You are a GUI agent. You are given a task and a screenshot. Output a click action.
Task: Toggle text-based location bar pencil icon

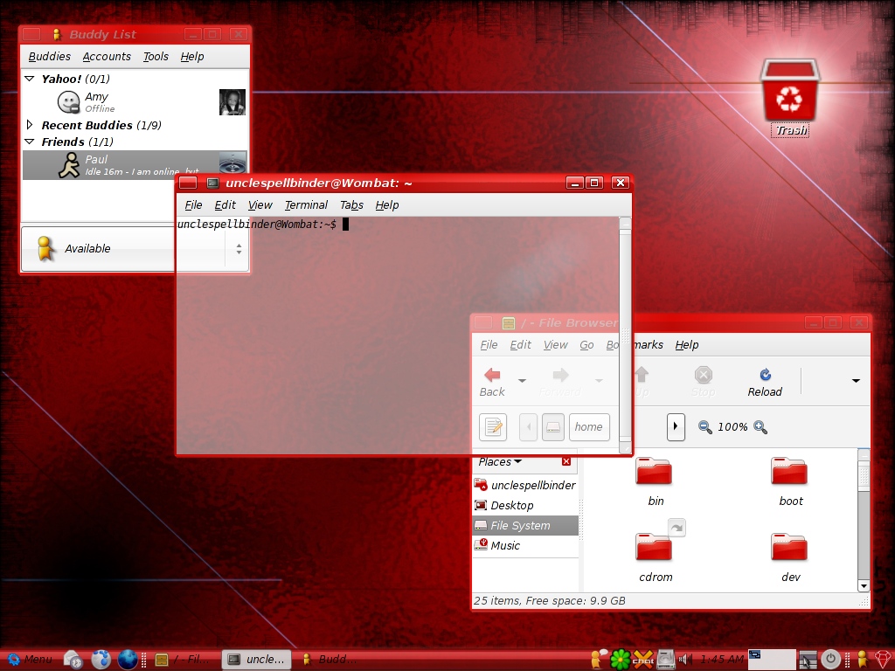[x=493, y=426]
